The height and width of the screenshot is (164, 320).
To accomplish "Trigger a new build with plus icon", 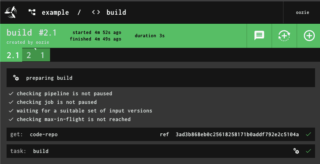I will click(x=309, y=36).
